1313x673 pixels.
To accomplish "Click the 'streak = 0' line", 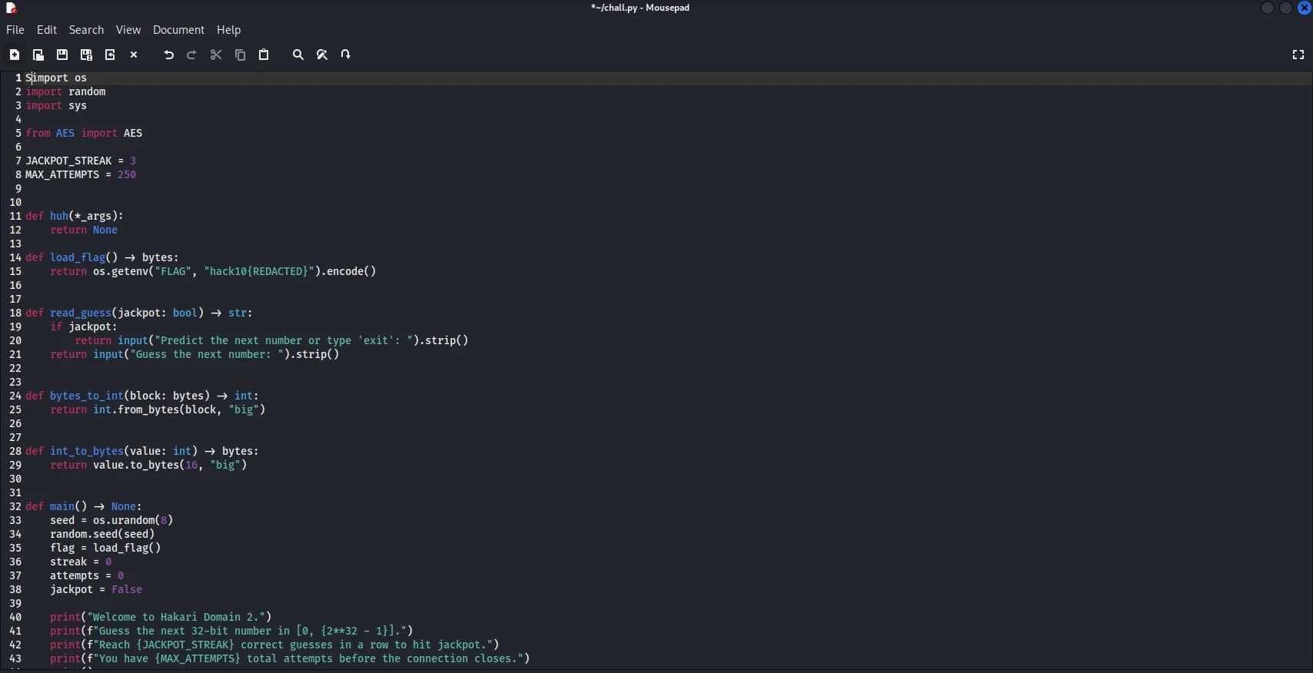I will pos(81,562).
